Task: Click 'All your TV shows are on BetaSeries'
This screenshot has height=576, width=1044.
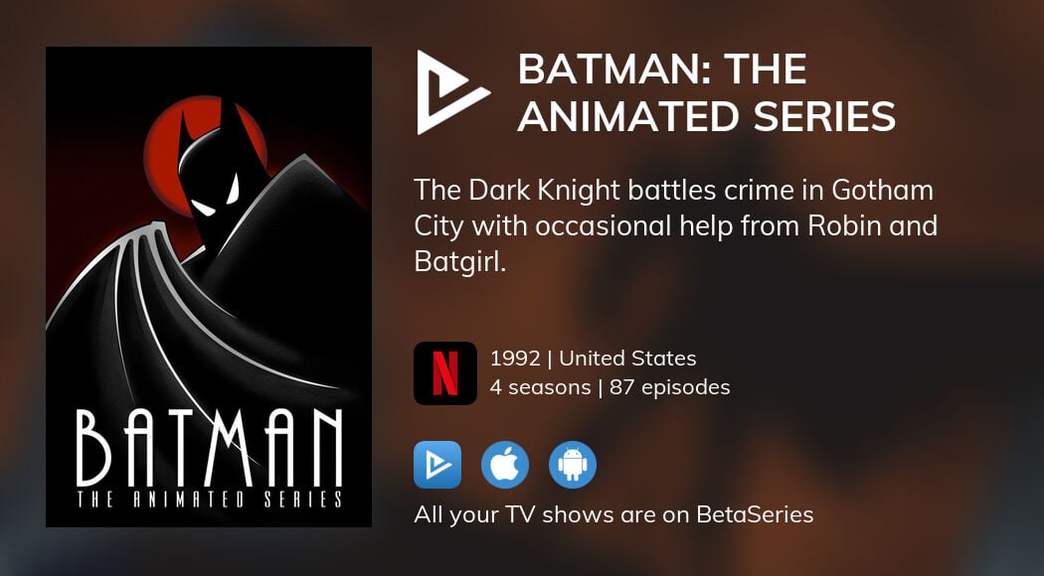Action: point(613,514)
